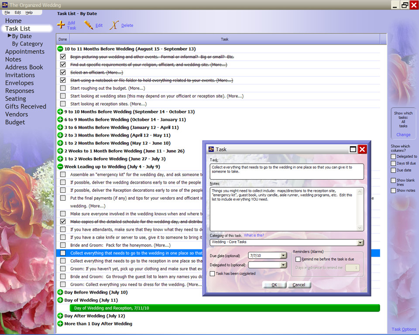The image size is (419, 335).
Task: Open the Delegated to dropdown
Action: tap(284, 265)
